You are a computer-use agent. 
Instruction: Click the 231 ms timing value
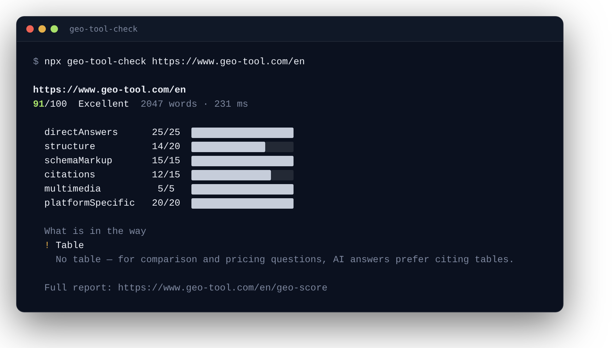[231, 104]
